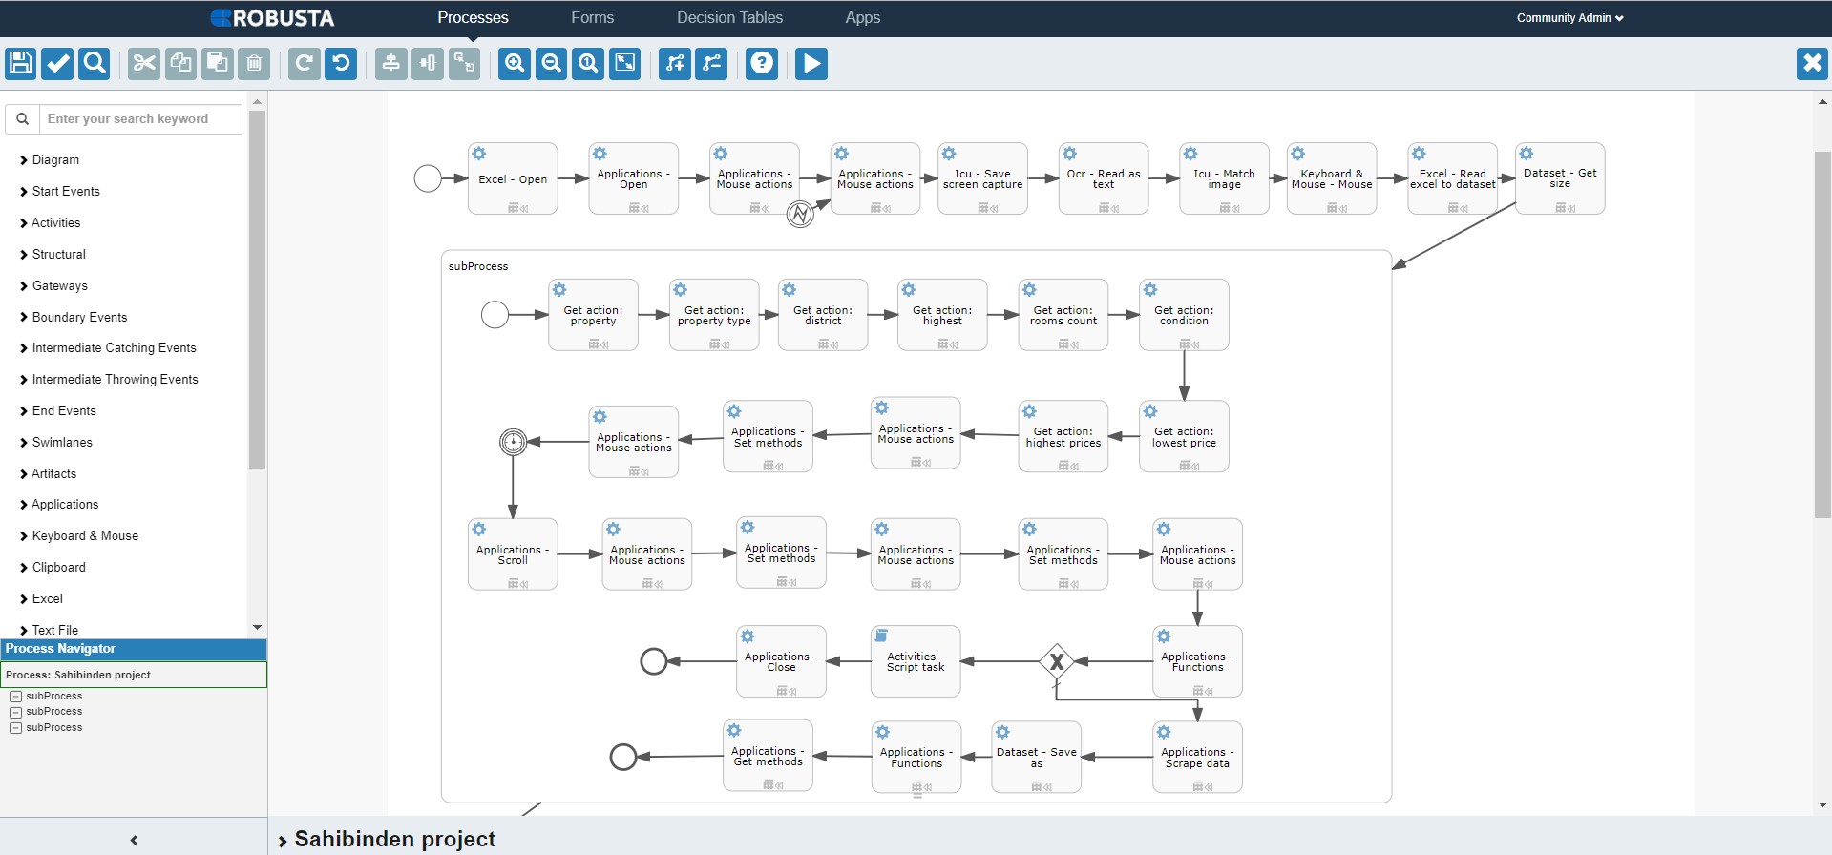Expand the Keyboard & Mouse palette group

pos(85,535)
